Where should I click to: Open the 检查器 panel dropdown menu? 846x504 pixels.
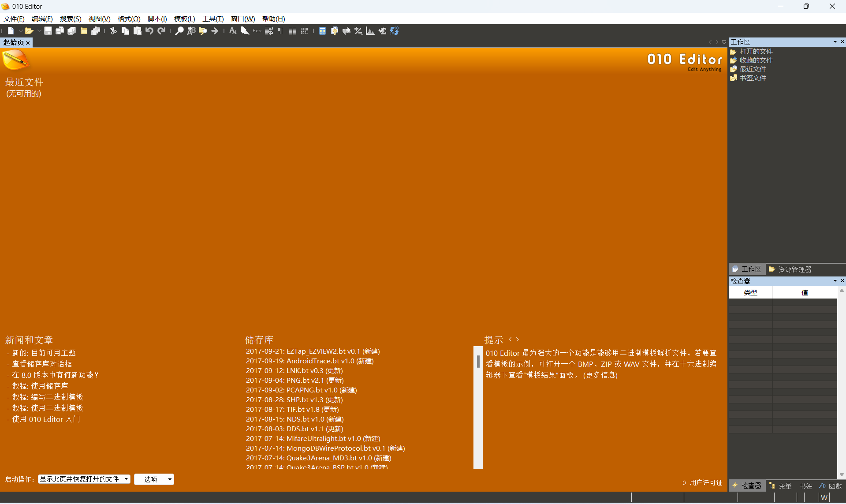click(x=835, y=281)
